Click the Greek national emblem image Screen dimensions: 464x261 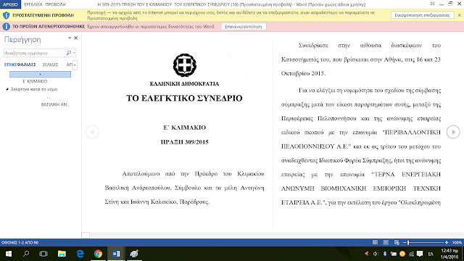(x=185, y=65)
